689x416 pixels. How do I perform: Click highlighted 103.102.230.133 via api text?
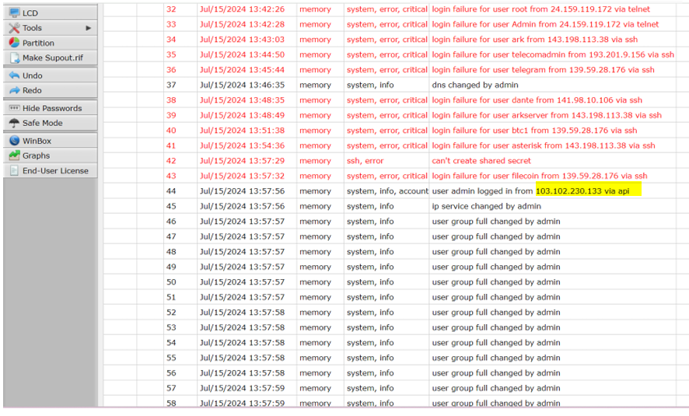[582, 191]
